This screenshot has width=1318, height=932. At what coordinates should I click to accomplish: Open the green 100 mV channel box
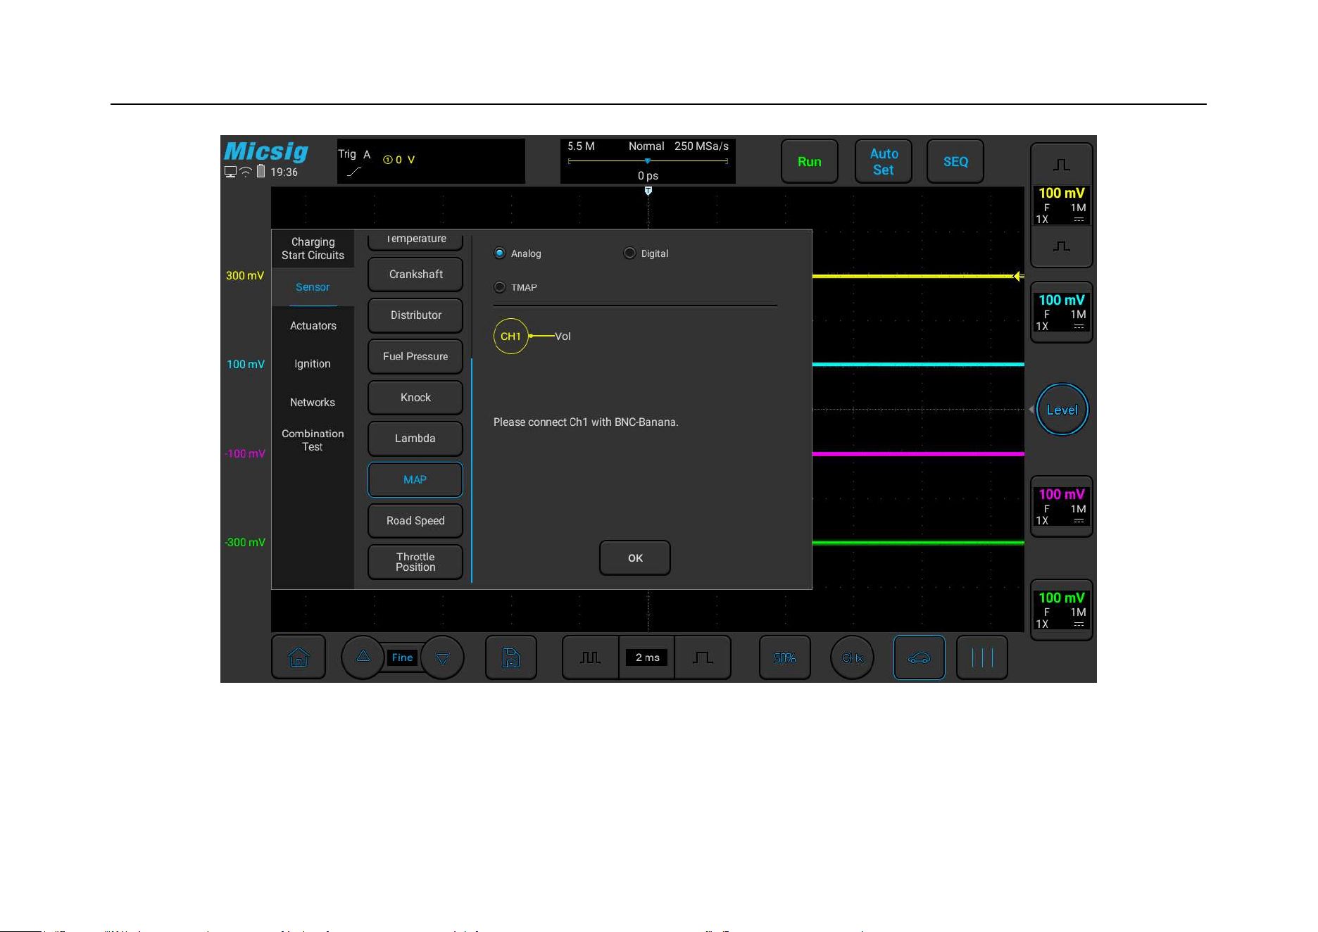[1062, 610]
